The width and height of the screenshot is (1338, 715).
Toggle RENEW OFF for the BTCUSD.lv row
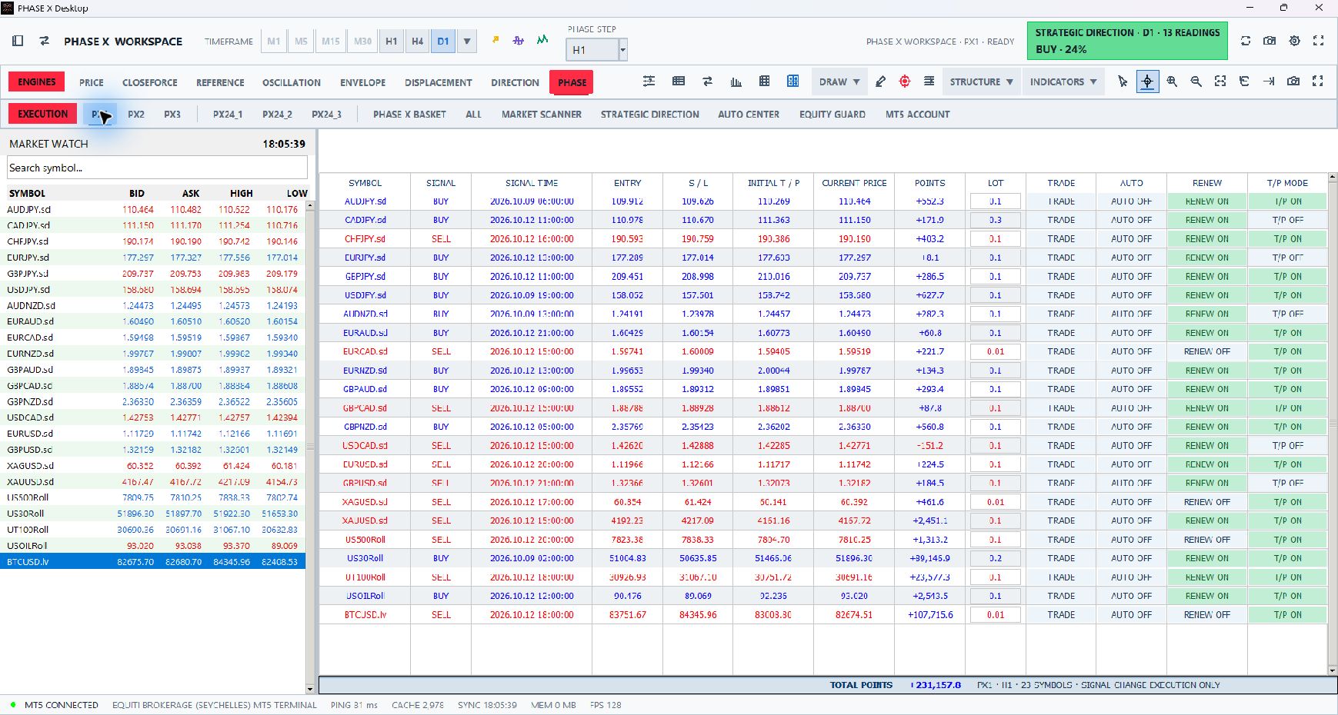(1206, 615)
